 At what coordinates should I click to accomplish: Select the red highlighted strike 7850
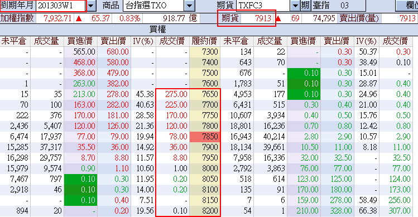pyautogui.click(x=205, y=137)
